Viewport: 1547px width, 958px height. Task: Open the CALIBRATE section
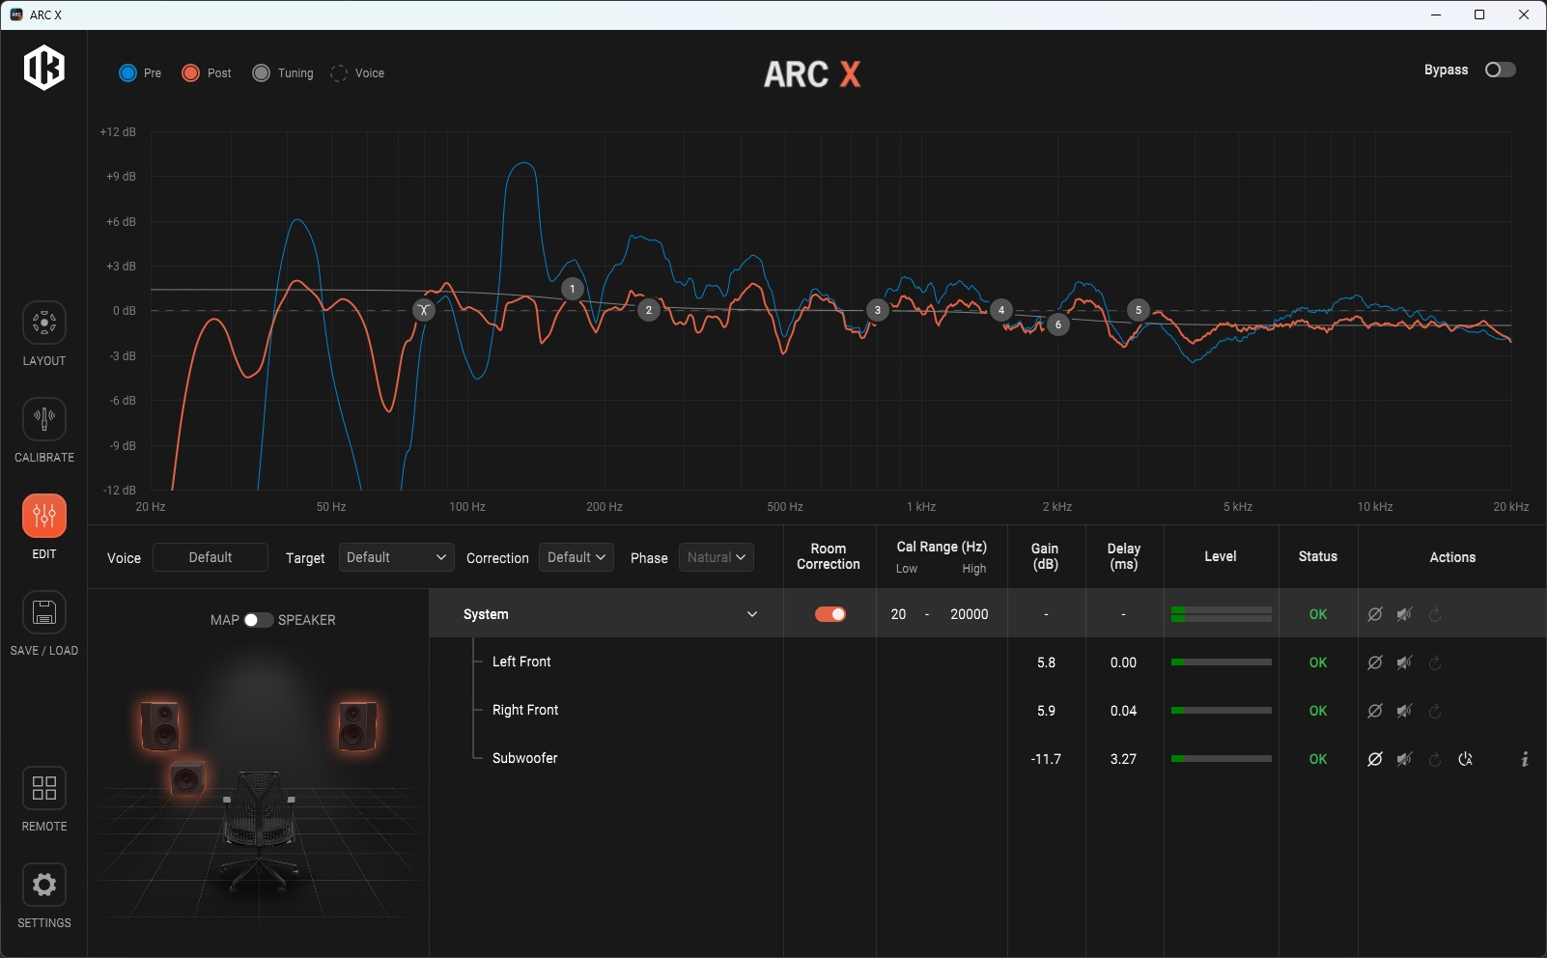[x=44, y=431]
